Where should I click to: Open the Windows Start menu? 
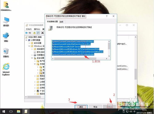coord(4,111)
